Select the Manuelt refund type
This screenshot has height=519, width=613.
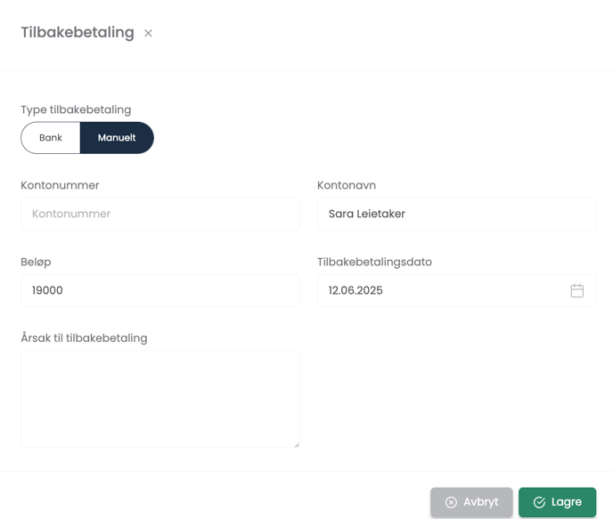(x=117, y=138)
